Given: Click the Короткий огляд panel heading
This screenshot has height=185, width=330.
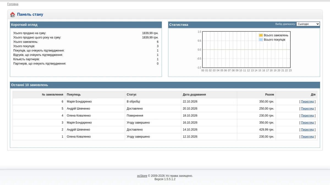Looking at the screenshot, I should [24, 25].
